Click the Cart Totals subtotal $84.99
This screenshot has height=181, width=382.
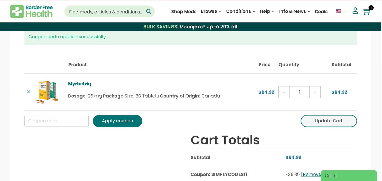tap(293, 158)
